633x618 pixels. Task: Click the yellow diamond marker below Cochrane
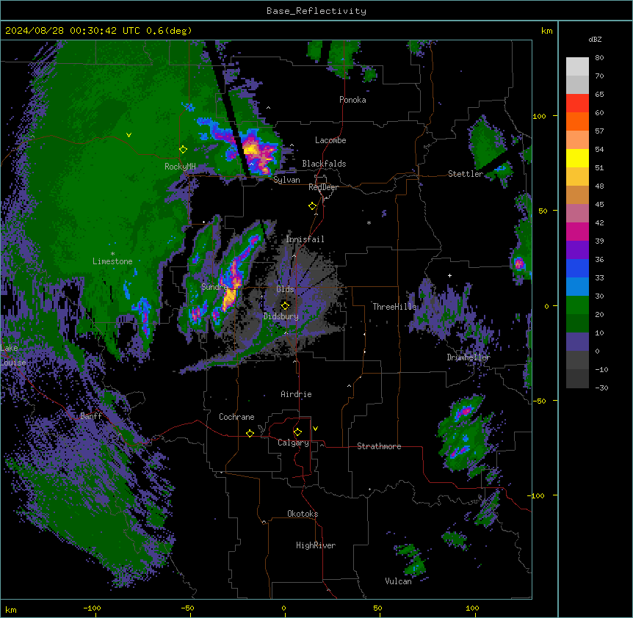250,433
